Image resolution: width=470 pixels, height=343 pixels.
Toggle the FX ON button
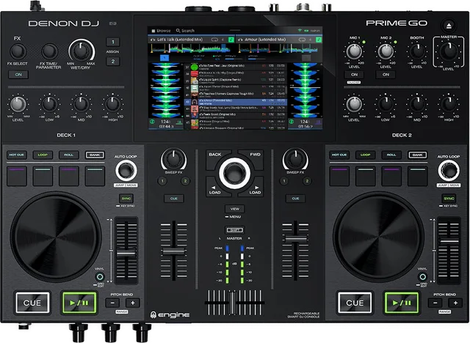[18, 75]
